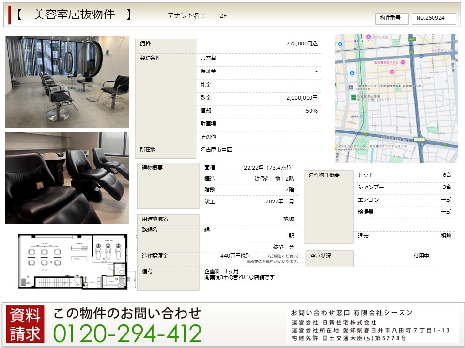
Task: Click お問い合わせ窓口 有限会社シーズン
Action: pyautogui.click(x=352, y=313)
